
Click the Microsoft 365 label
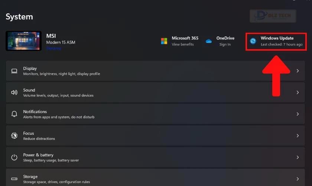pyautogui.click(x=185, y=38)
